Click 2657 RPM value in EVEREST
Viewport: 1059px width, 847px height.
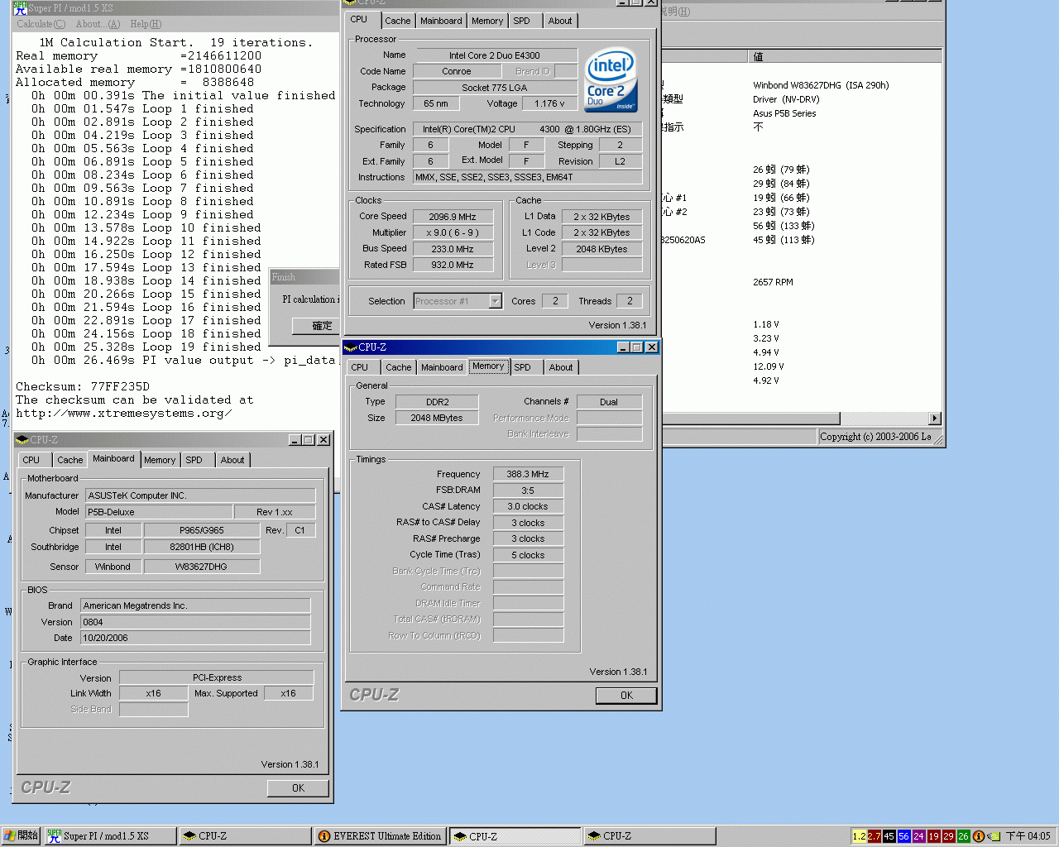773,282
